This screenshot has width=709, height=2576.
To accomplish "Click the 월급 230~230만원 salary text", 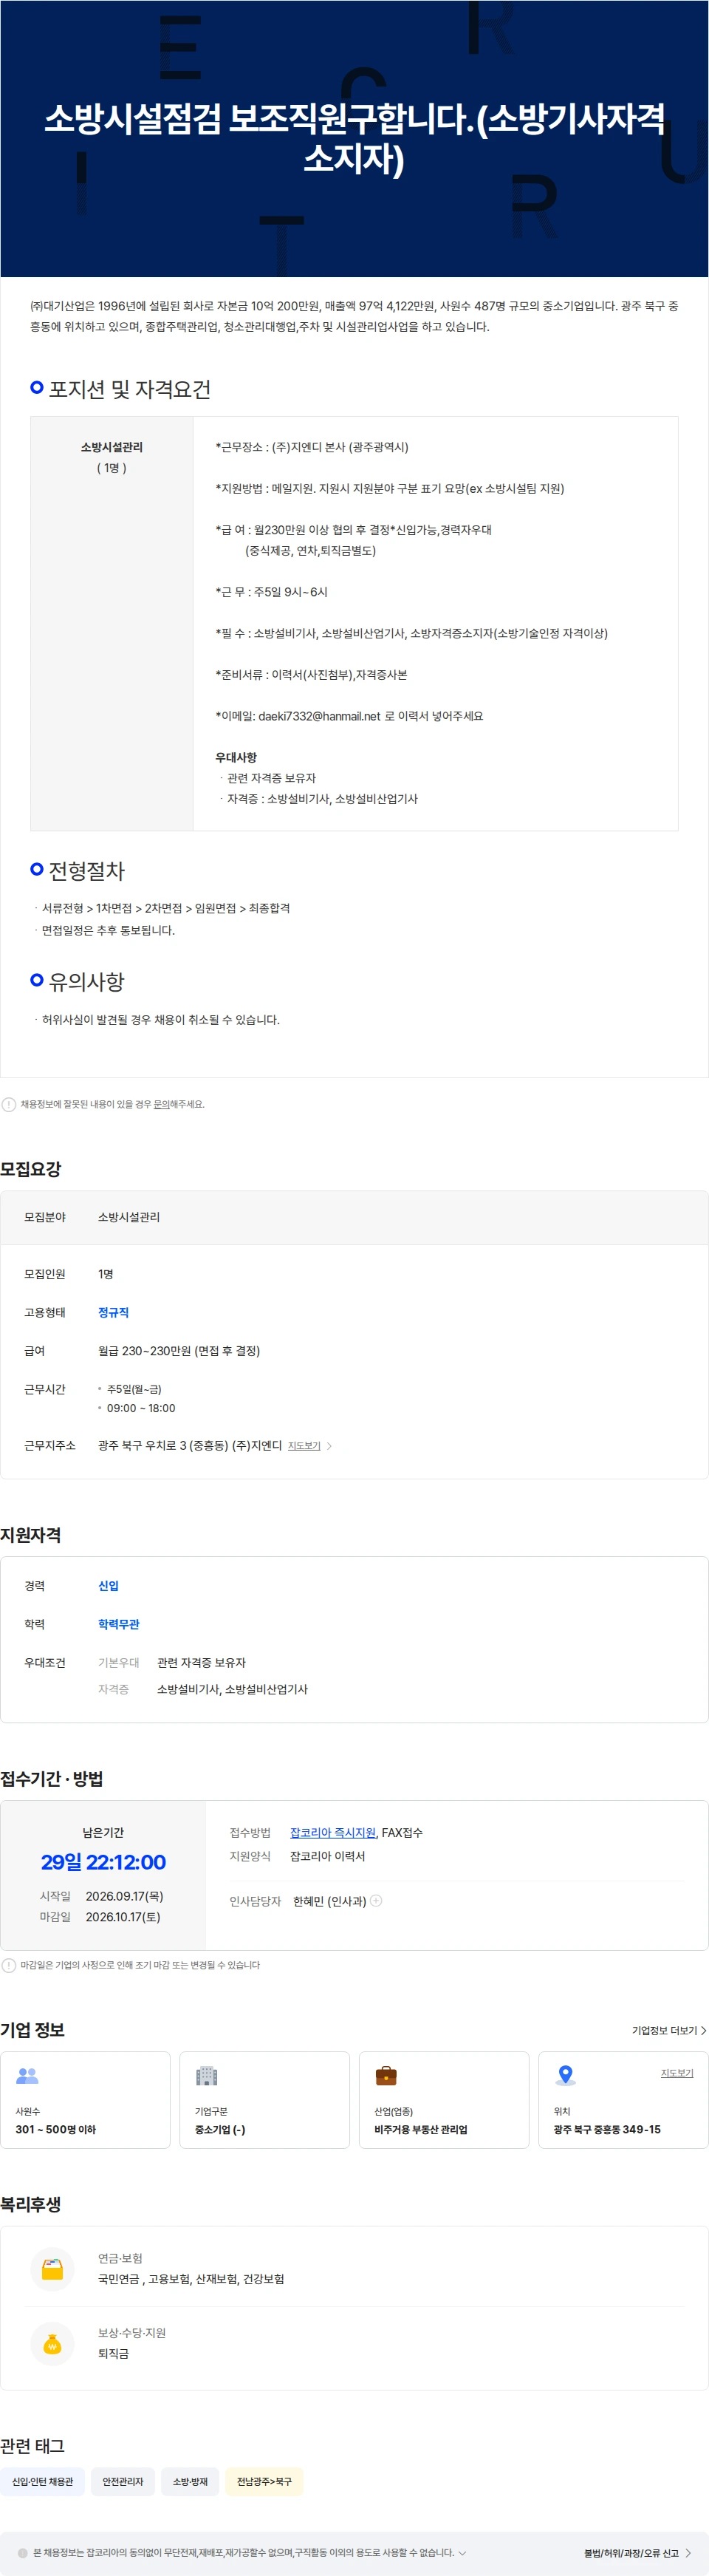I will 179,1350.
